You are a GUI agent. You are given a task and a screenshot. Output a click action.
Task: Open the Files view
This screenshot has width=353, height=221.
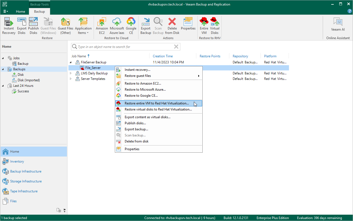point(34,201)
